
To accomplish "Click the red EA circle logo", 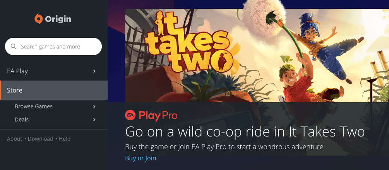I will click(130, 115).
